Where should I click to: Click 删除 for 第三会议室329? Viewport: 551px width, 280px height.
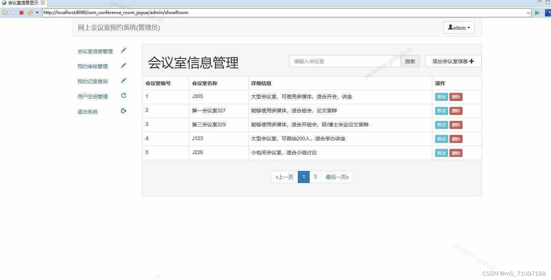tap(456, 125)
